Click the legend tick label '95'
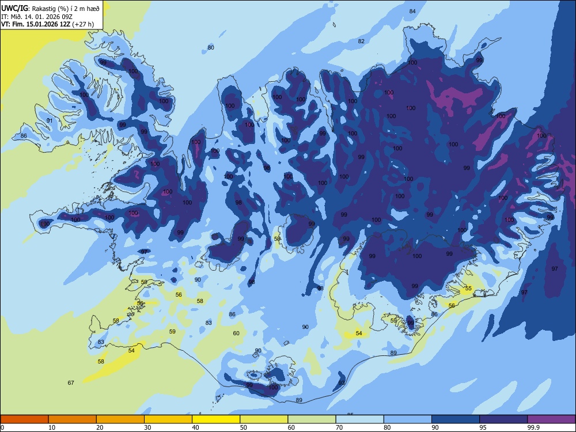576x432 pixels. [483, 427]
